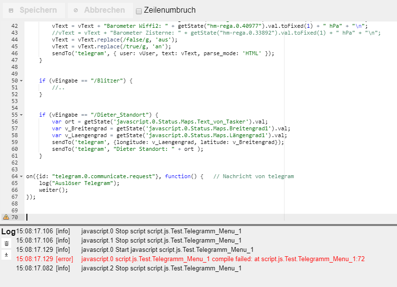The height and width of the screenshot is (287, 397).
Task: Click the Log panel heading
Action: [8, 231]
